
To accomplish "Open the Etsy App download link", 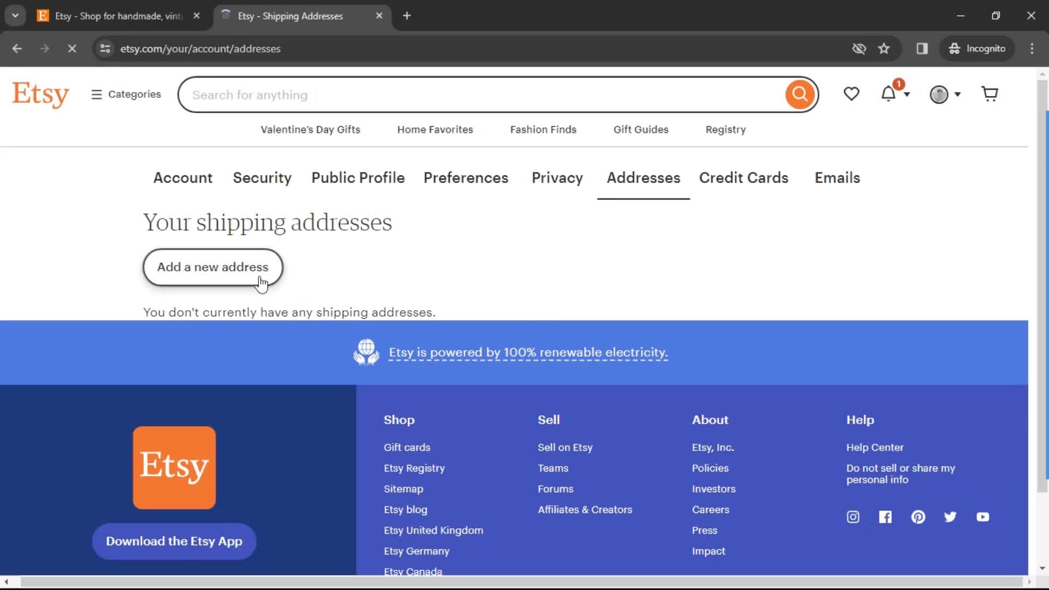I will pos(174,541).
